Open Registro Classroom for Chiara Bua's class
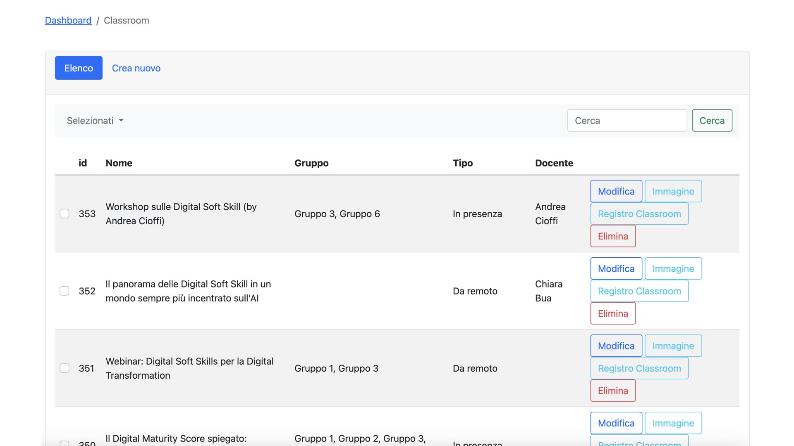The height and width of the screenshot is (446, 794). coord(639,291)
